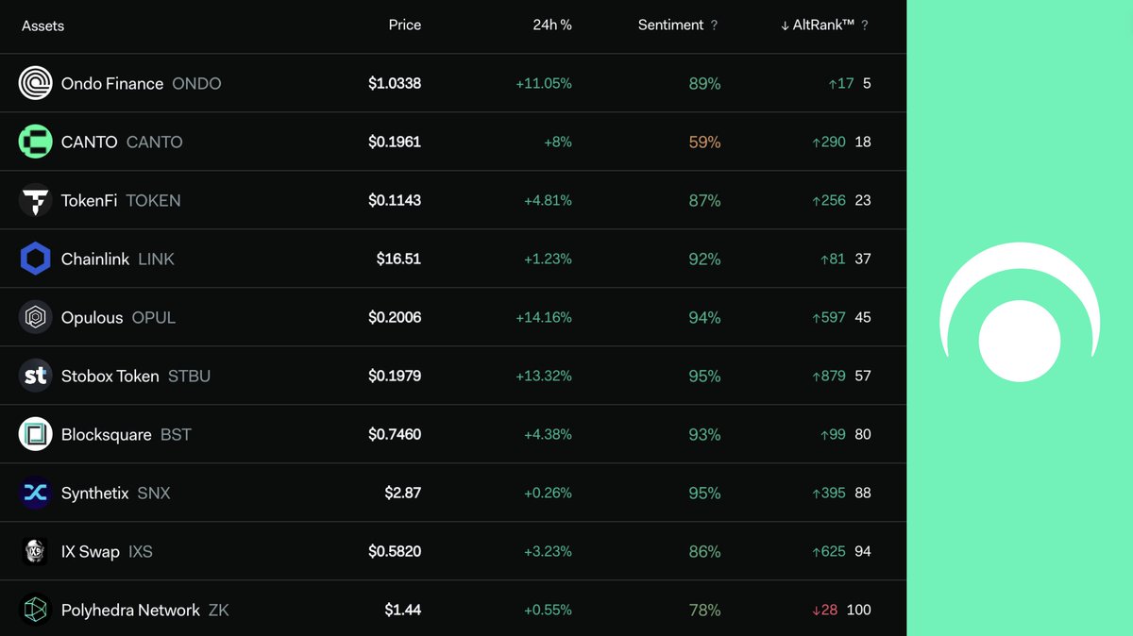Click the $2.87 price
This screenshot has width=1133, height=636.
(403, 493)
